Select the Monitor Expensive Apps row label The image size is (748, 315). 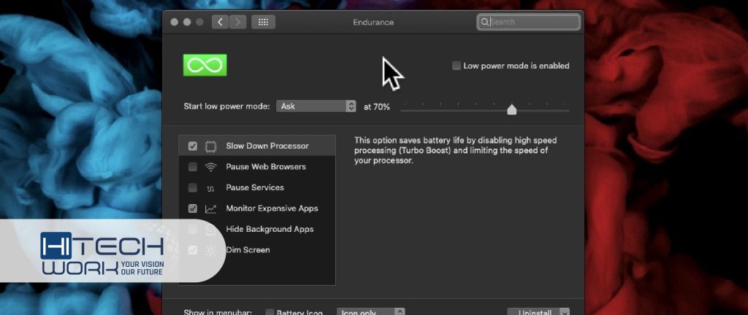tap(272, 209)
